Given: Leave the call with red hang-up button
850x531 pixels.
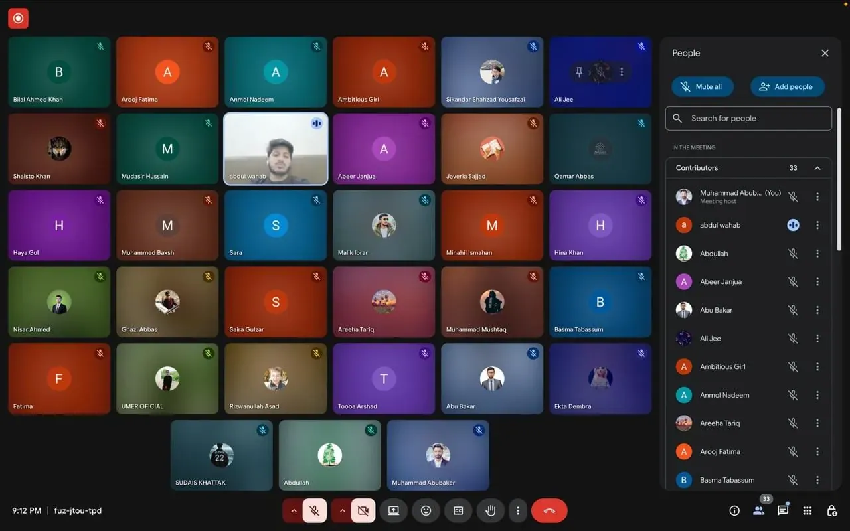Looking at the screenshot, I should pyautogui.click(x=549, y=510).
